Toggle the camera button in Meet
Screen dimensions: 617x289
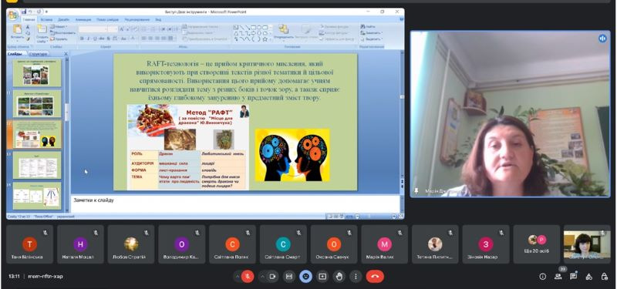click(272, 277)
